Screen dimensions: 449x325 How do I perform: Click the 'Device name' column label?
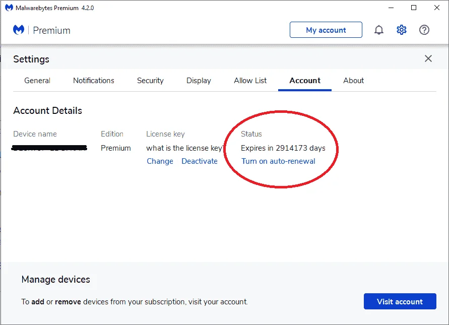click(35, 134)
